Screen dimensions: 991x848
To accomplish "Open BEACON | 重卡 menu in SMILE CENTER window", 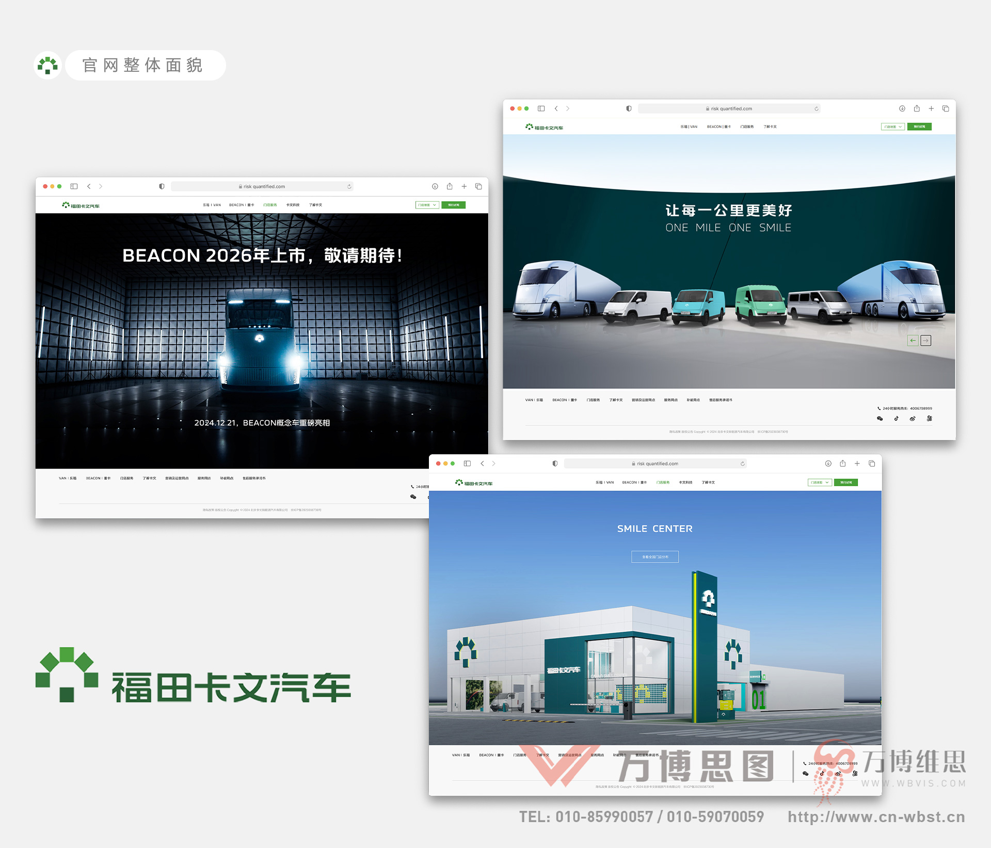I will pyautogui.click(x=634, y=483).
